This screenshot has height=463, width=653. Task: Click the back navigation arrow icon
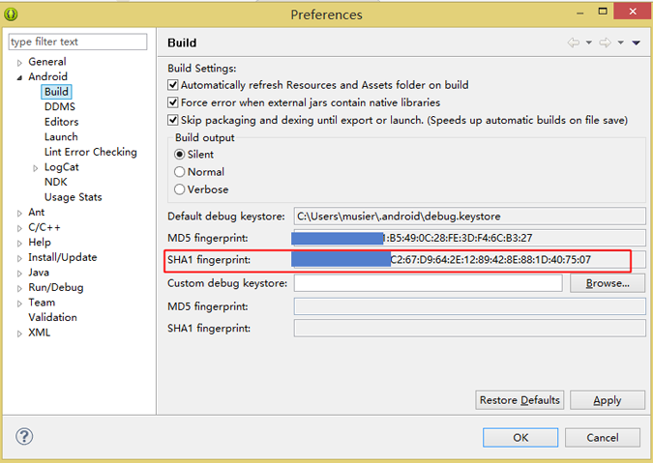574,43
